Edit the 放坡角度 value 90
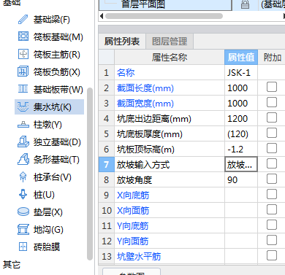 coord(241,180)
